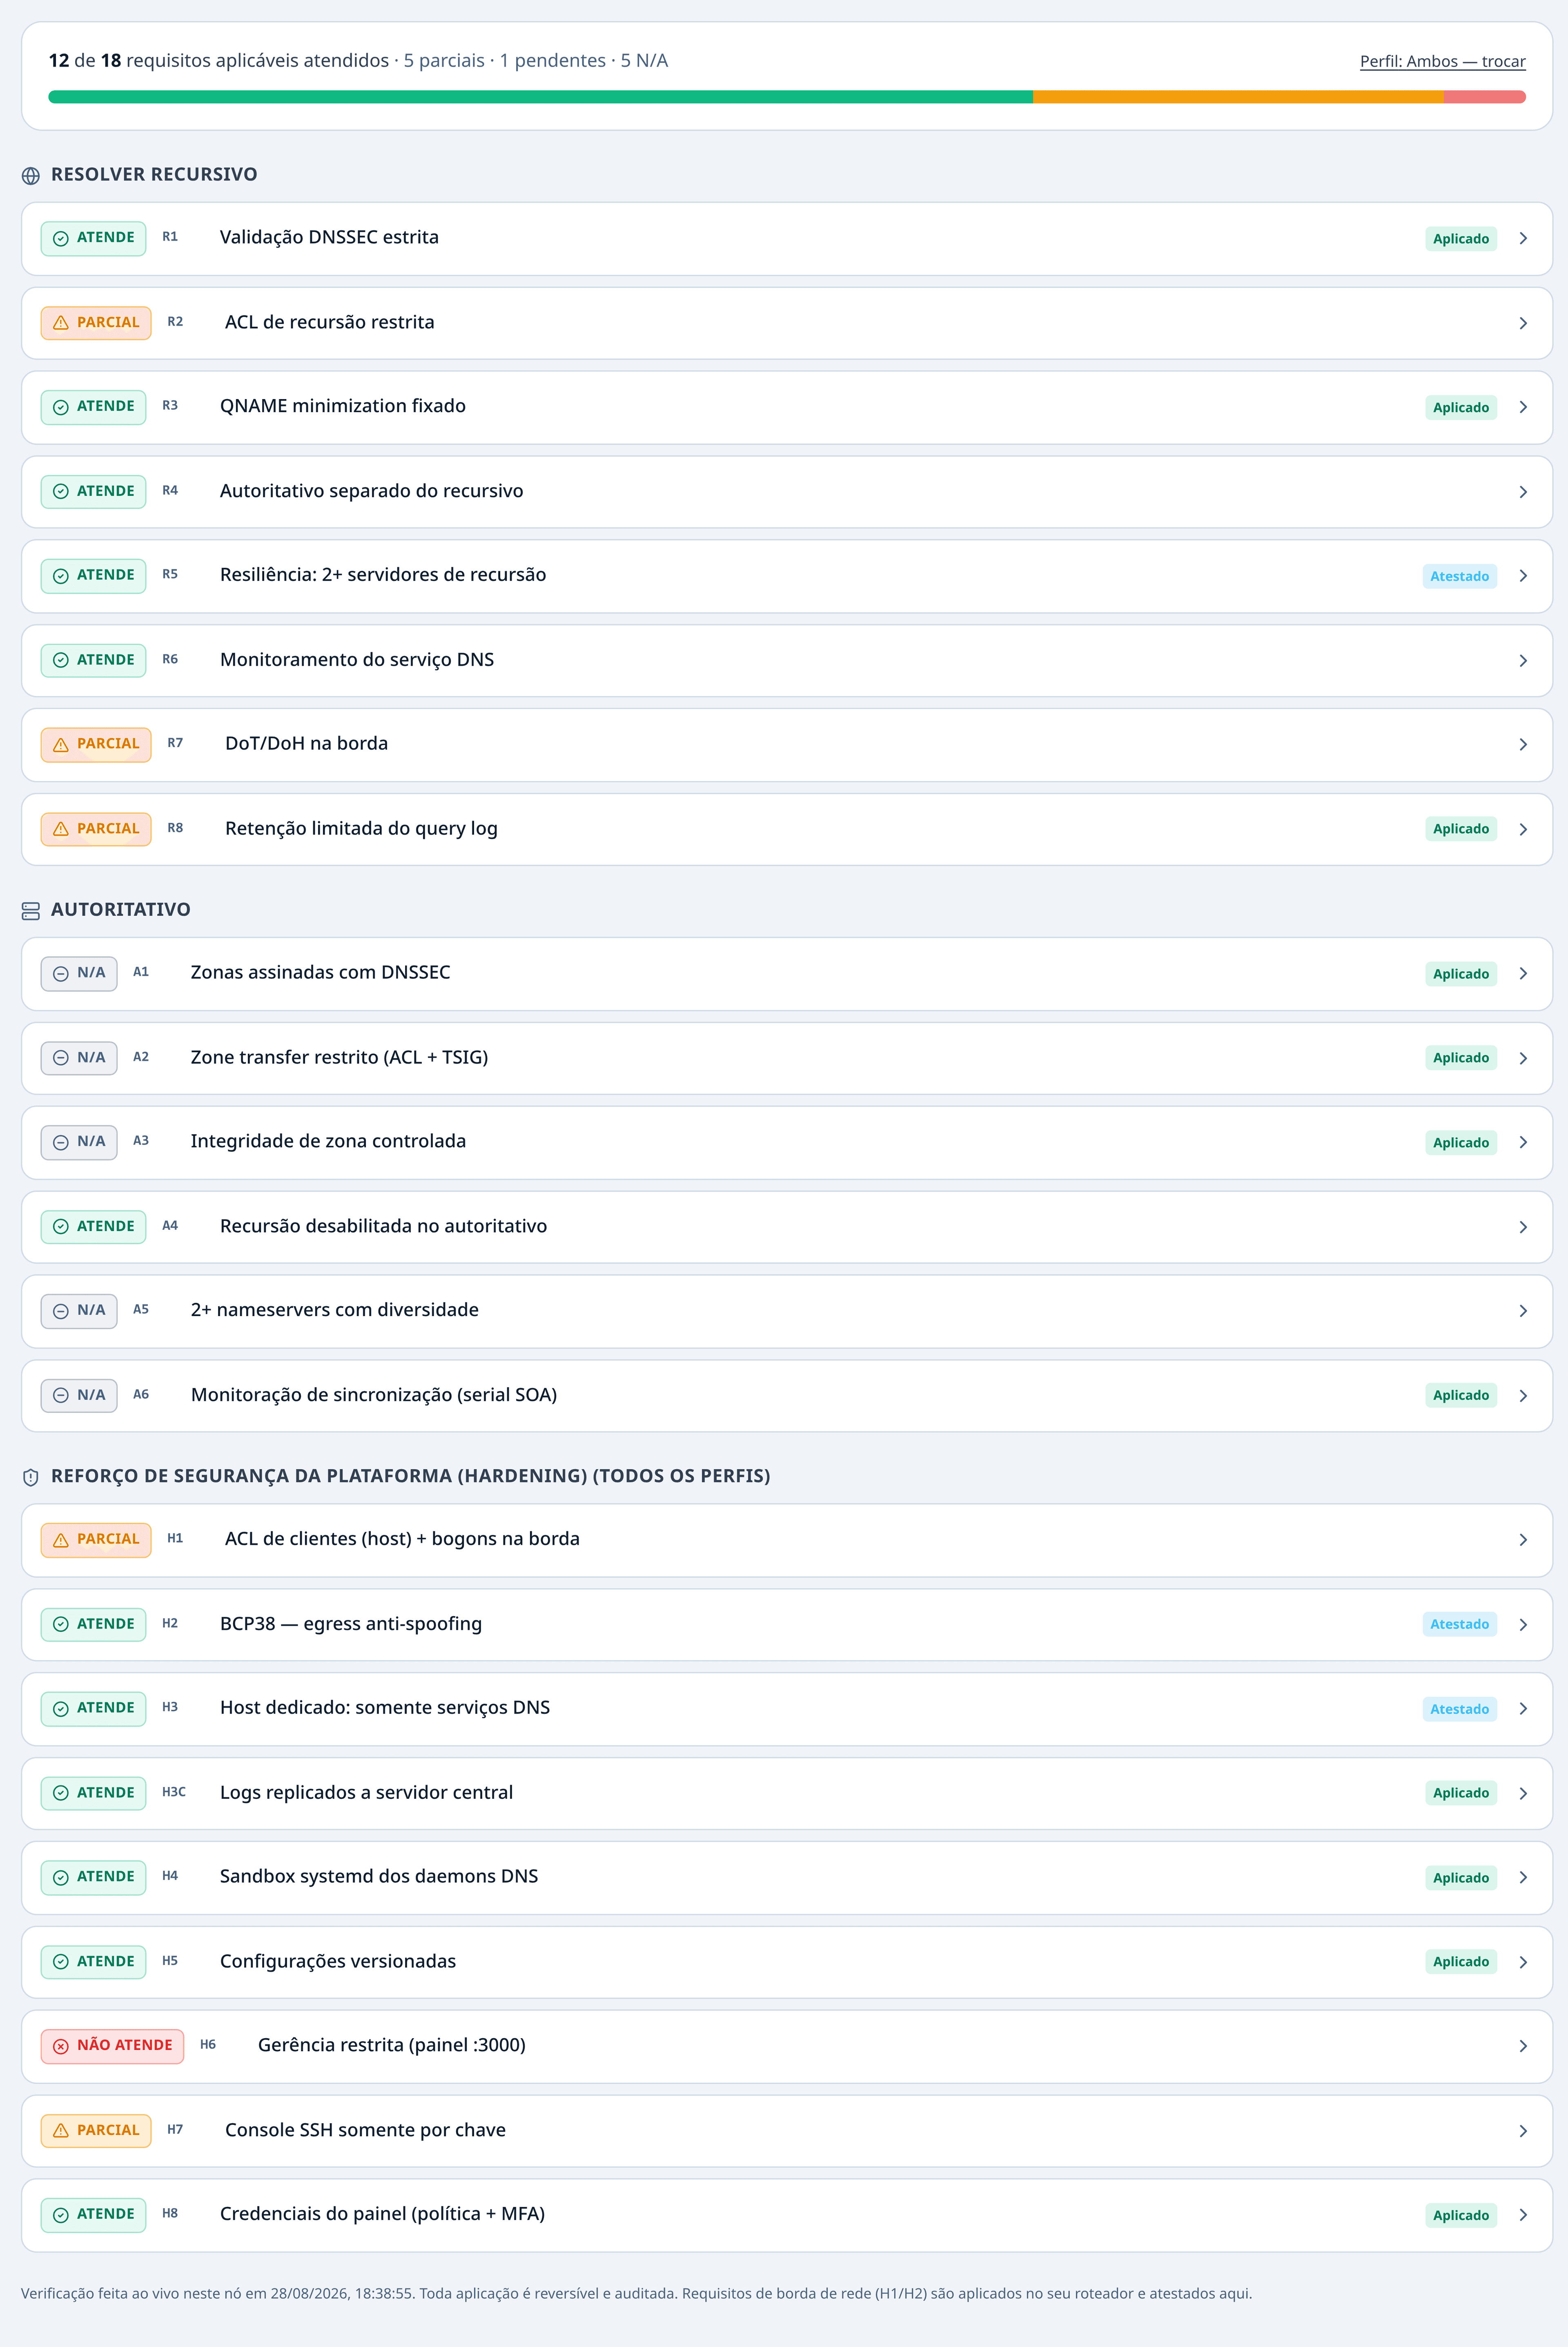Click ATENDE badge on R5 Resiliência row
1568x2347 pixels.
(x=93, y=576)
